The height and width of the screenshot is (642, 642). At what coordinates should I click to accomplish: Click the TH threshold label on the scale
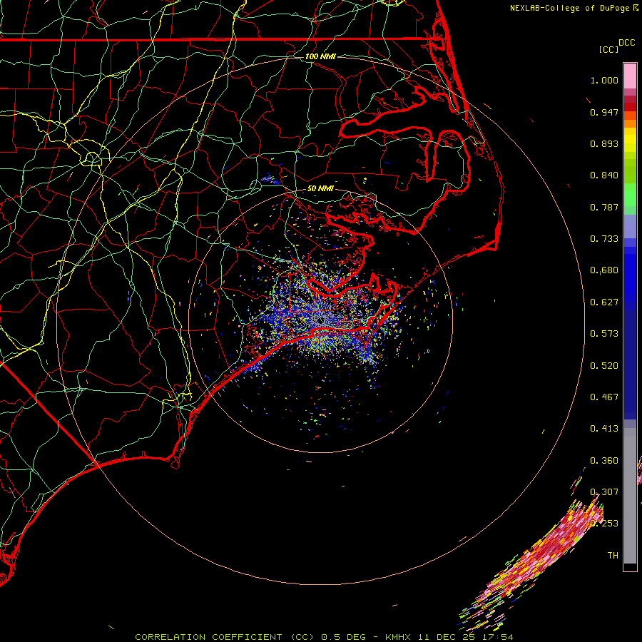point(613,556)
